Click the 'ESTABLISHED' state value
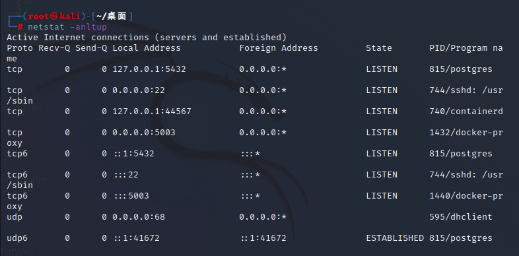The height and width of the screenshot is (256, 519). point(395,238)
